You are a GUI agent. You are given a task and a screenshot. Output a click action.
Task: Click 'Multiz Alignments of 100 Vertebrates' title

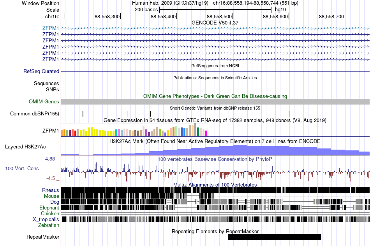pos(215,185)
